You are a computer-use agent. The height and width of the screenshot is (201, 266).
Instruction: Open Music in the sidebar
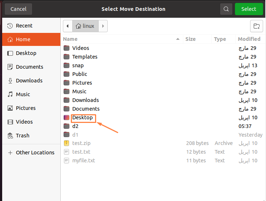(x=31, y=94)
